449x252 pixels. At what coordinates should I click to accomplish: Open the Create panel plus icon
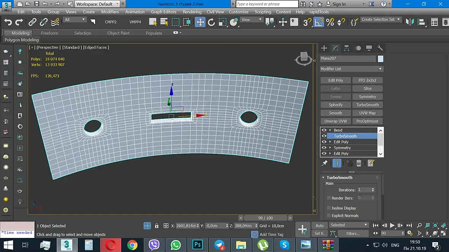324,48
